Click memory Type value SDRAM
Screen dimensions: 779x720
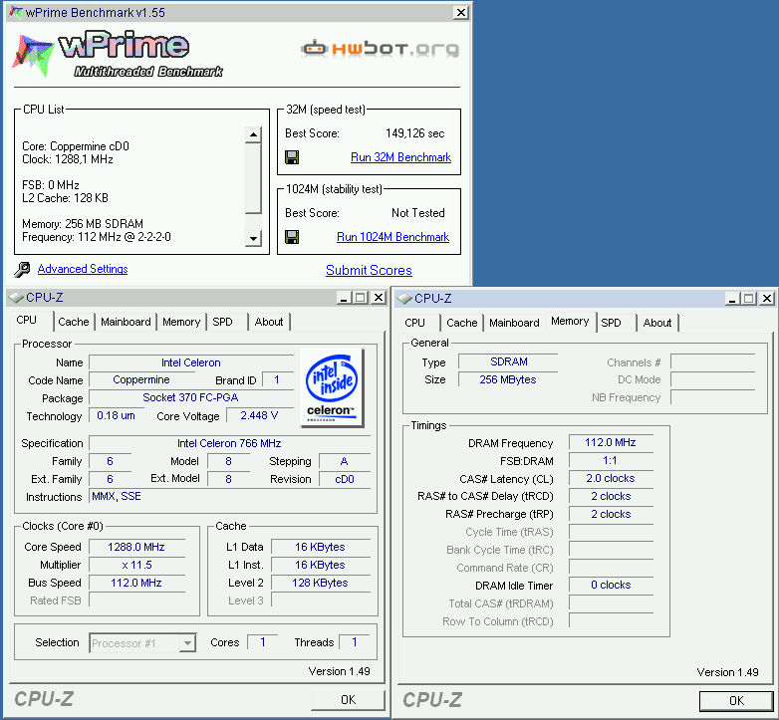point(509,361)
